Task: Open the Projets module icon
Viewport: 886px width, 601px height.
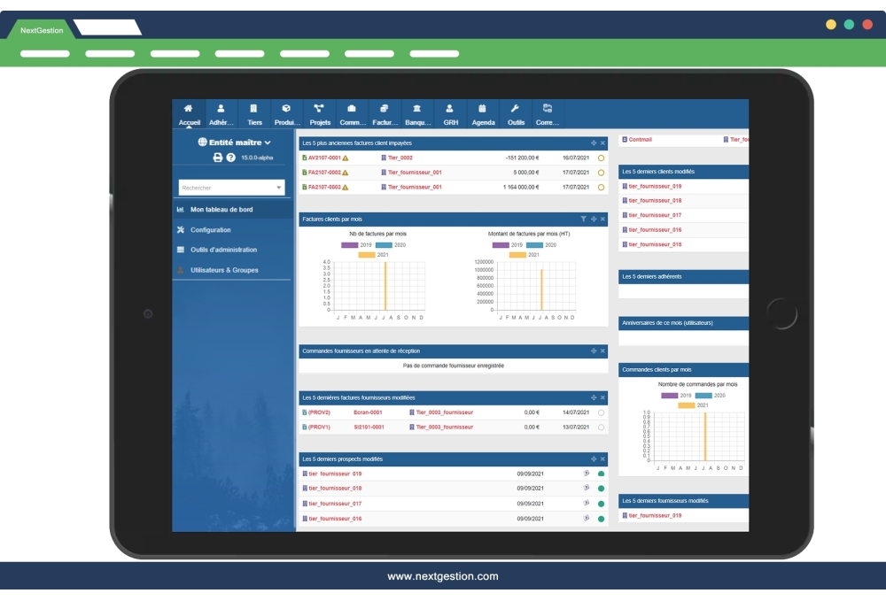Action: coord(320,109)
